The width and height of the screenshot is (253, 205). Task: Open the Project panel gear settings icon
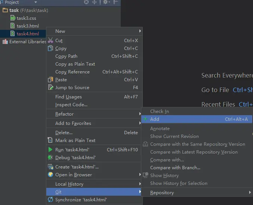106,2
